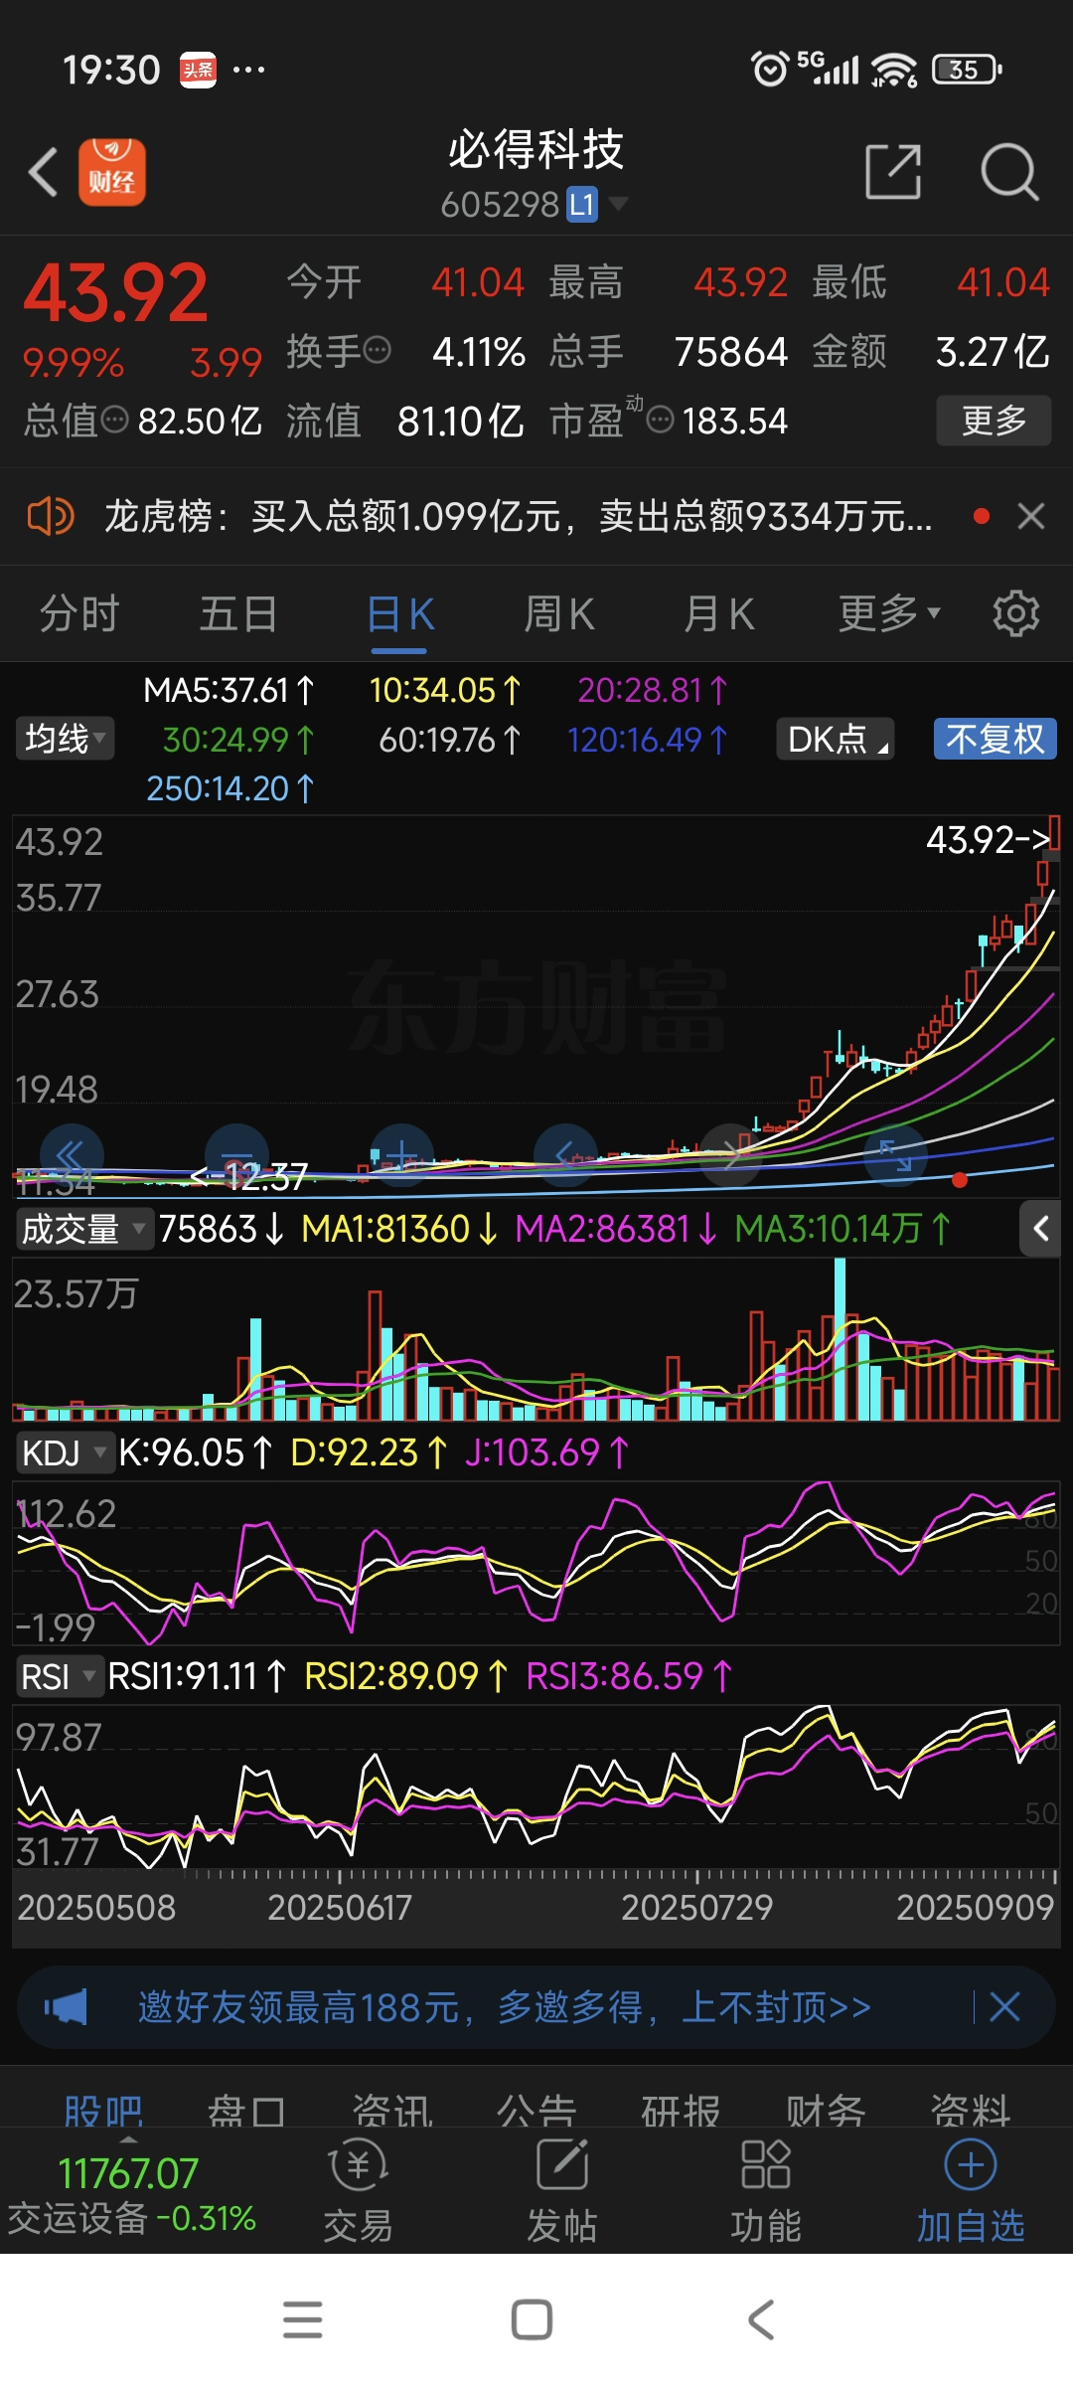Switch to the 月K tab
The image size is (1073, 2386).
(x=719, y=613)
